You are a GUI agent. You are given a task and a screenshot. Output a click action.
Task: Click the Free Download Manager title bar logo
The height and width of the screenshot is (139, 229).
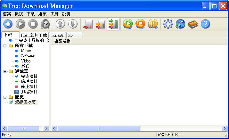4,6
